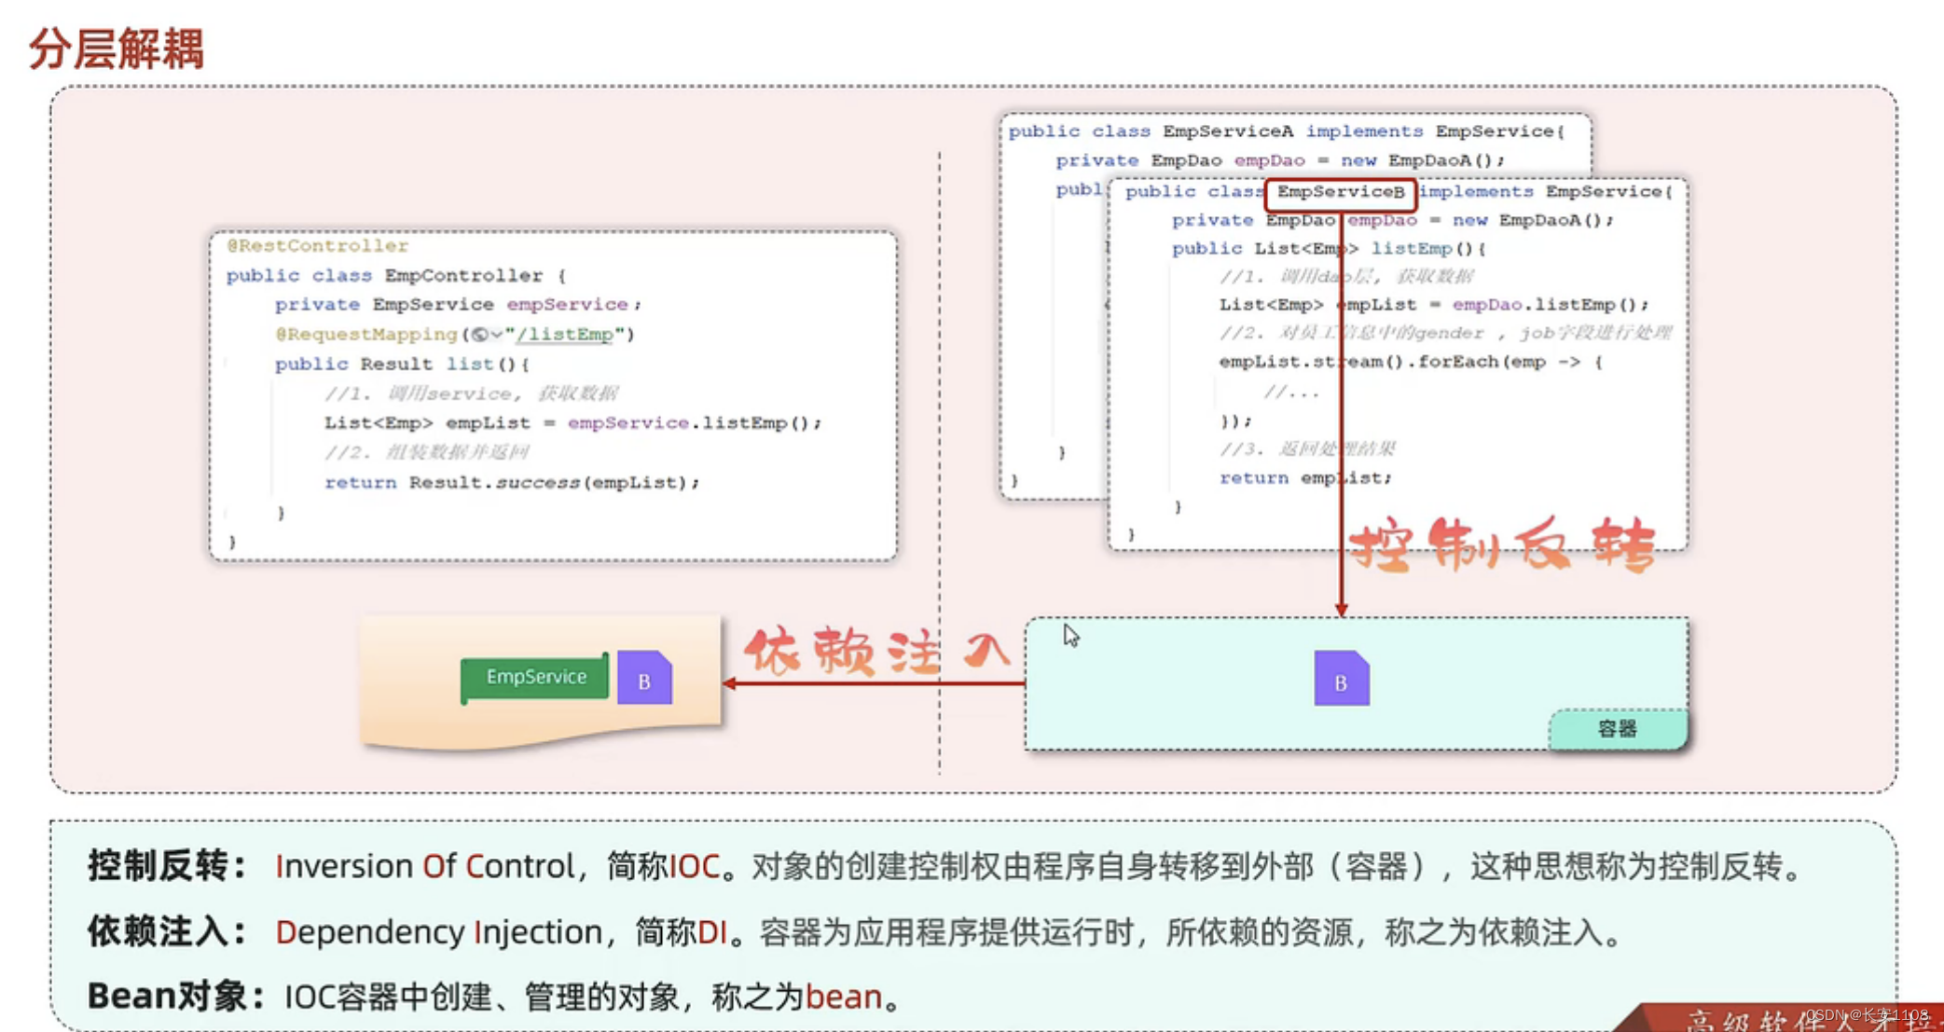
Task: Click the B bean icon near EmpService
Action: tap(641, 678)
